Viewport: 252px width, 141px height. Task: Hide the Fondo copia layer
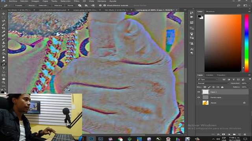pyautogui.click(x=198, y=98)
